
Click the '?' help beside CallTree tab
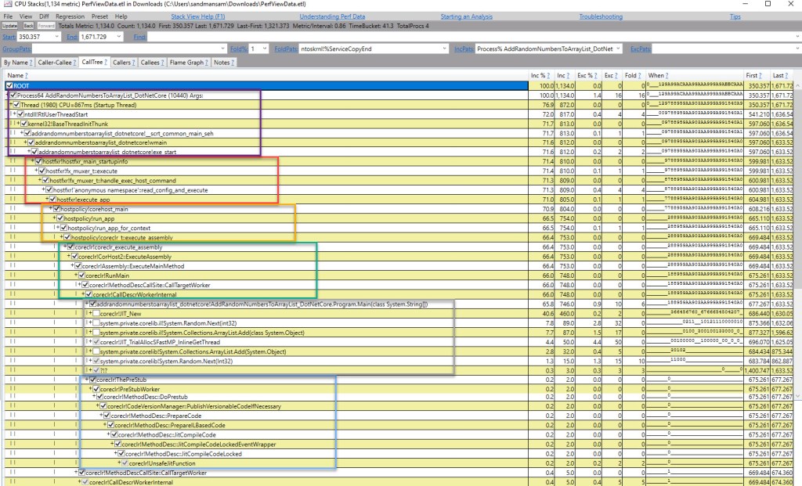pyautogui.click(x=107, y=62)
